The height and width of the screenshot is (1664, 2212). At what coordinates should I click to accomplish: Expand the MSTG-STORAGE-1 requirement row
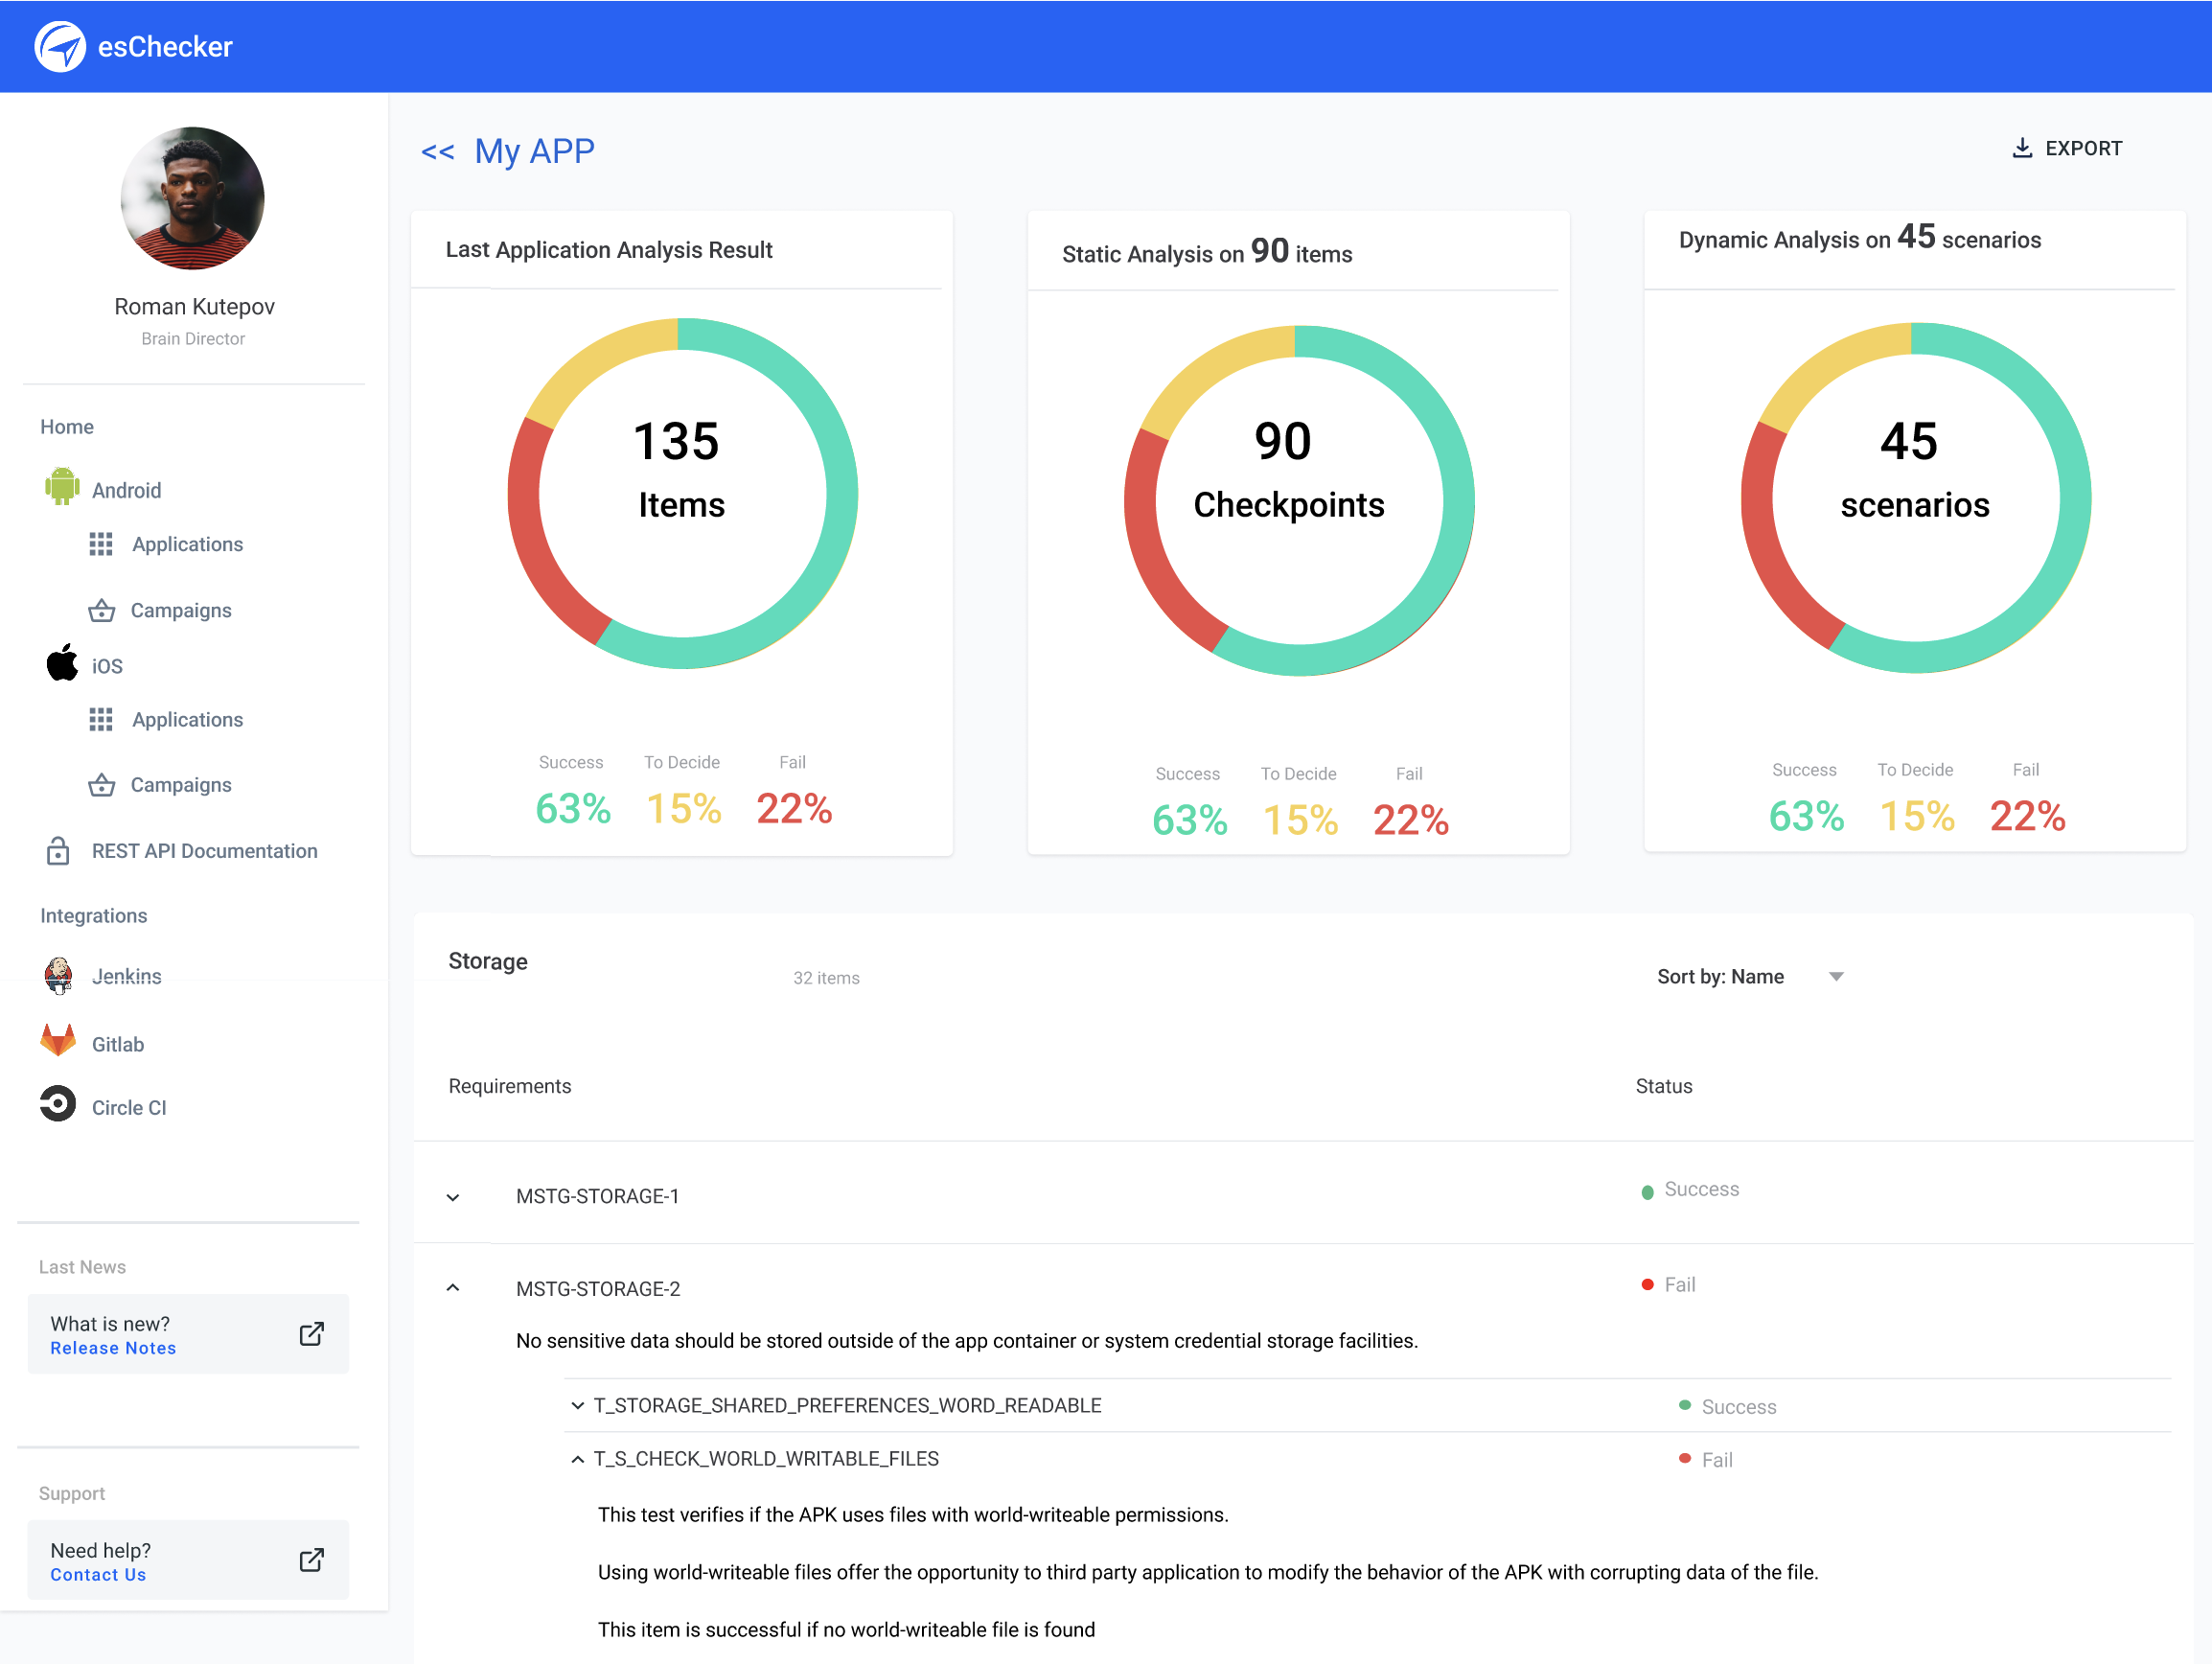[x=453, y=1197]
